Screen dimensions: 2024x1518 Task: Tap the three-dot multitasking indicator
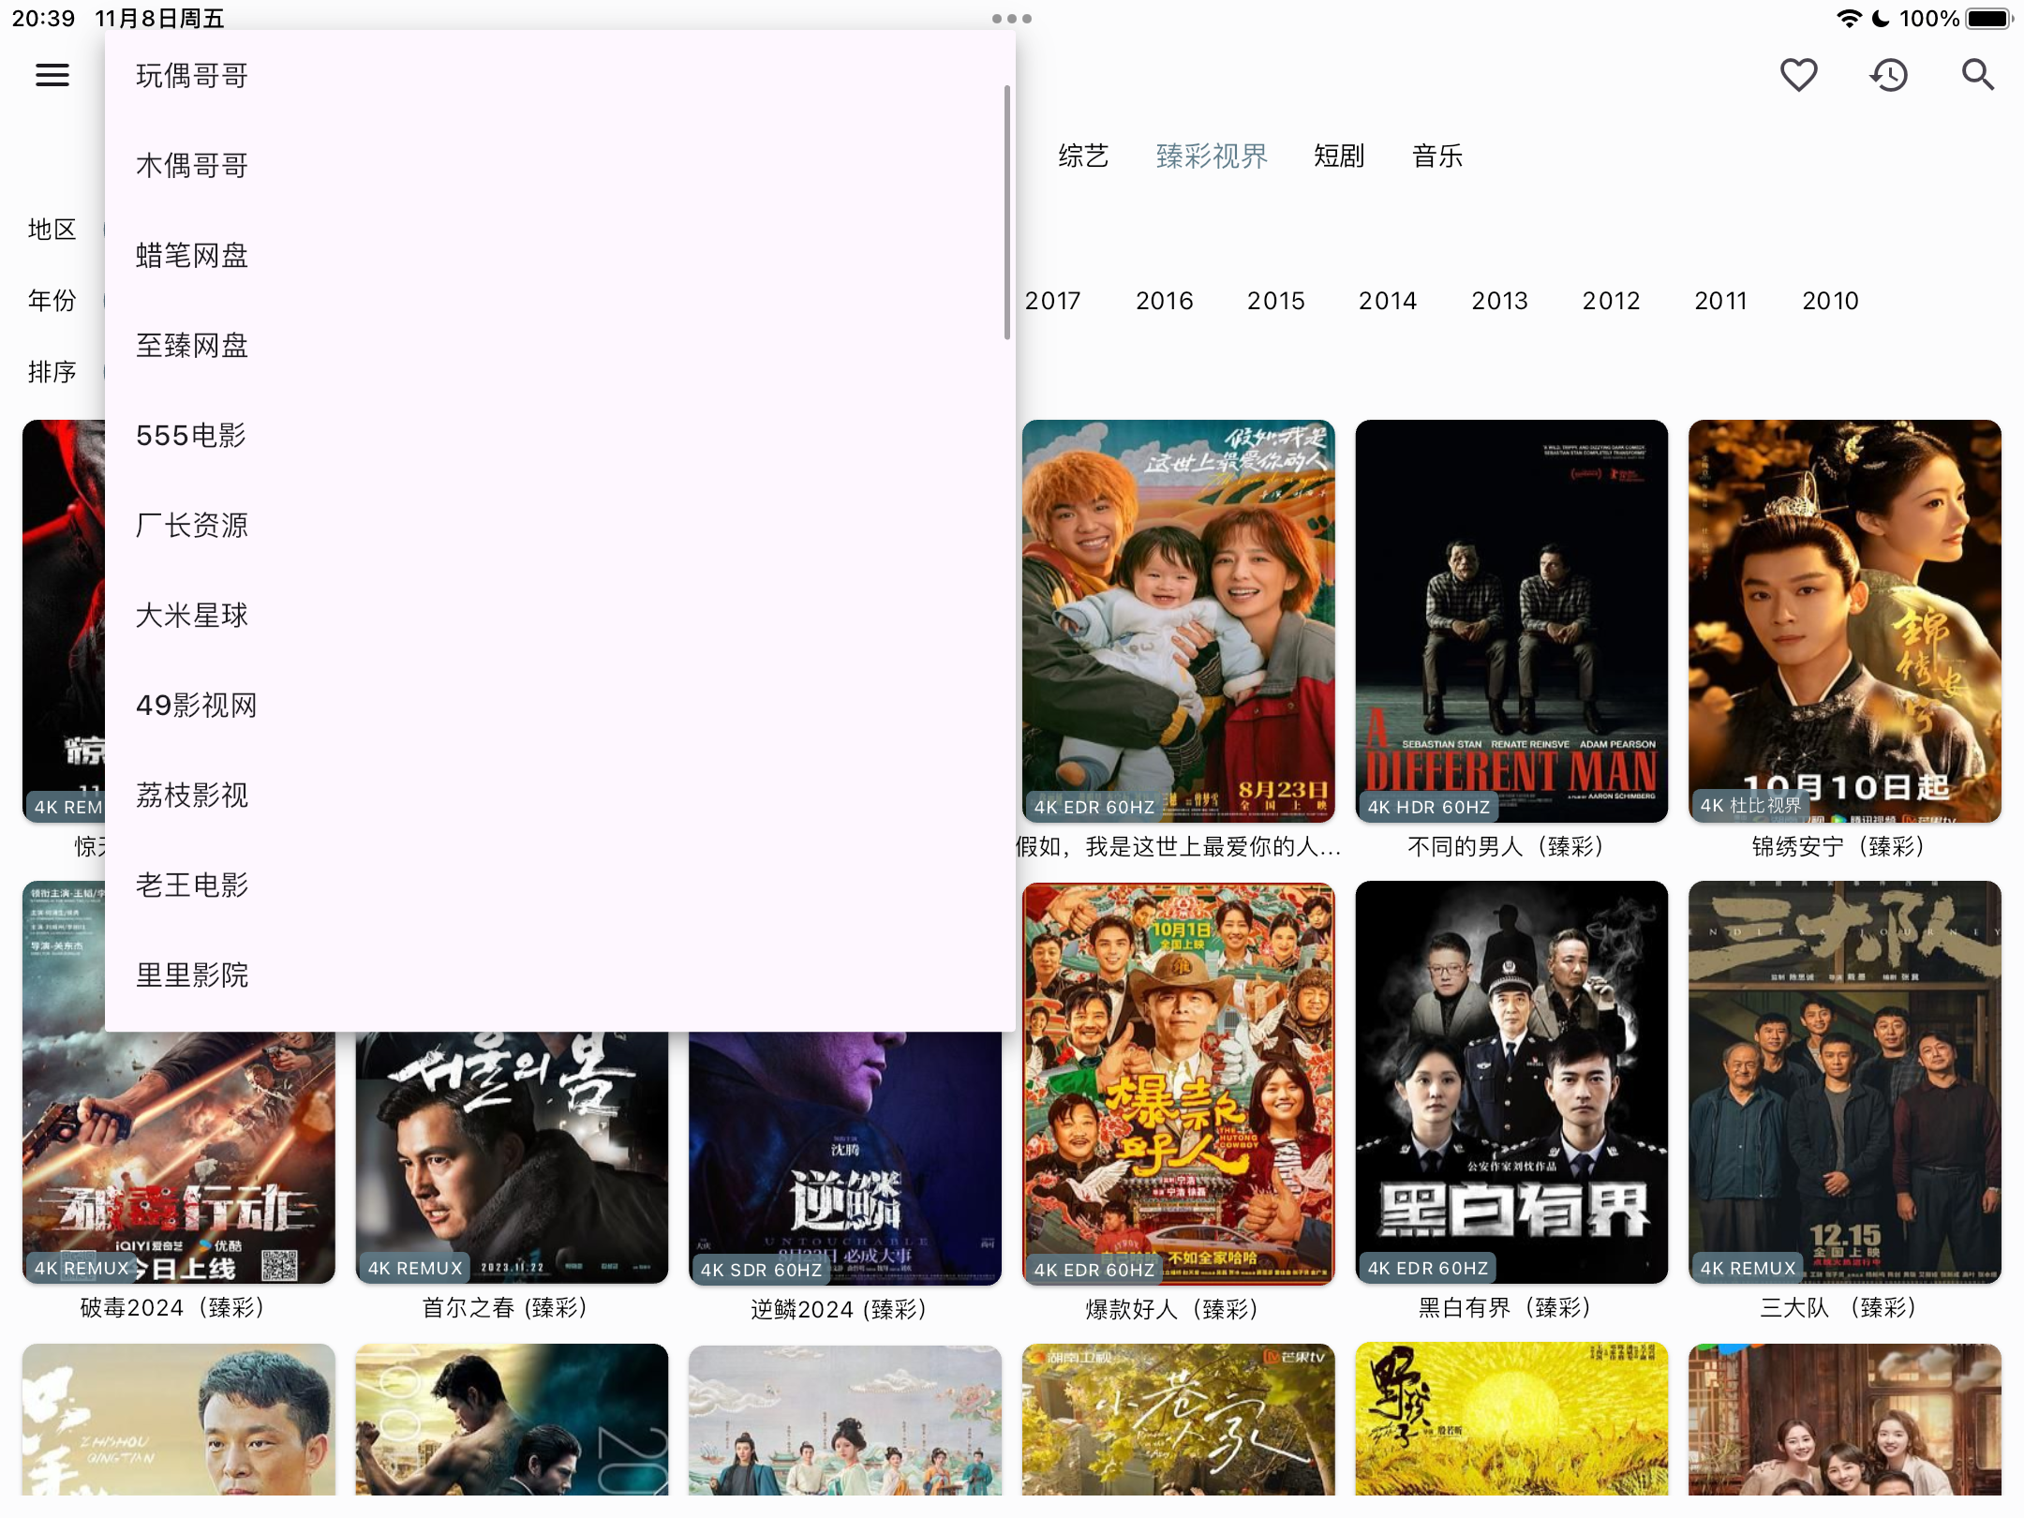point(1012,19)
